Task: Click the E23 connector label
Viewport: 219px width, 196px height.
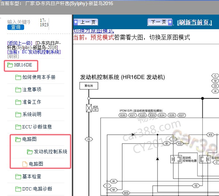Action: tap(152, 115)
